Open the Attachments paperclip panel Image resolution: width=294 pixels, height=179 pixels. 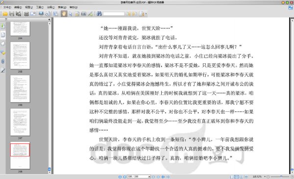(3, 61)
